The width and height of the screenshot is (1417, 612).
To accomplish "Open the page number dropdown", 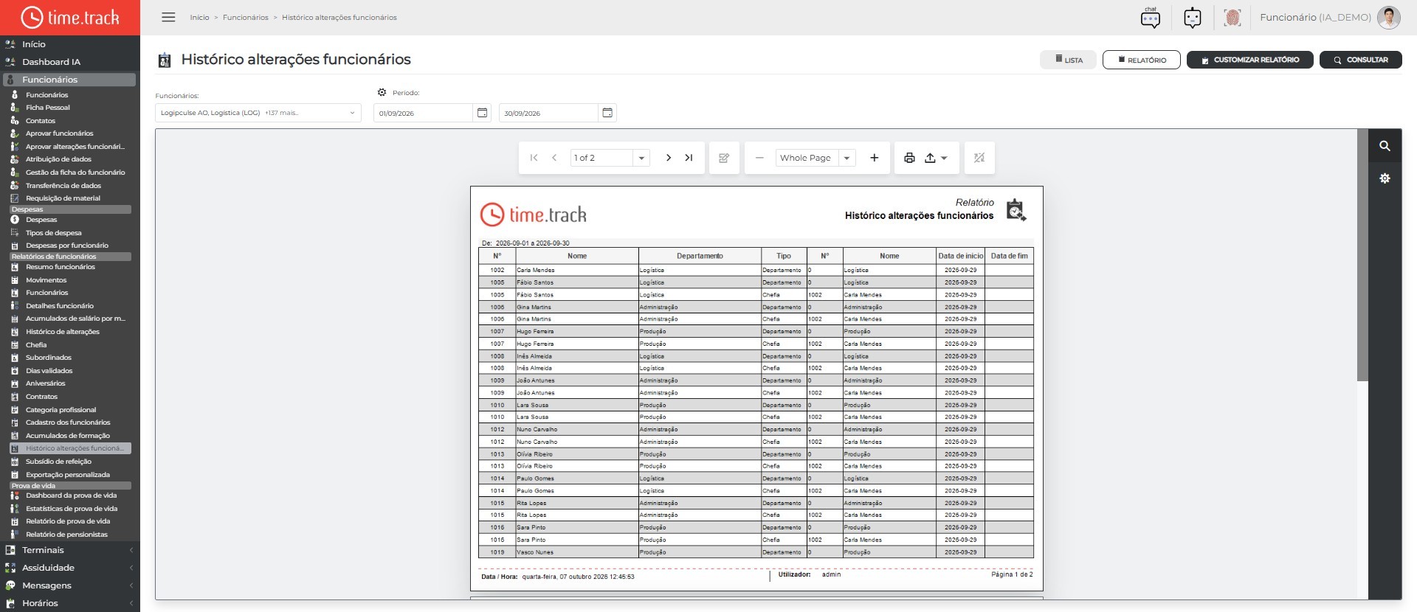I will click(641, 158).
